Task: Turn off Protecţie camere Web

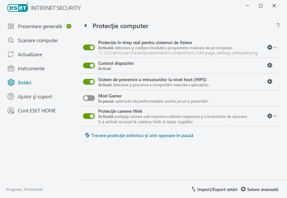Action: 89,116
